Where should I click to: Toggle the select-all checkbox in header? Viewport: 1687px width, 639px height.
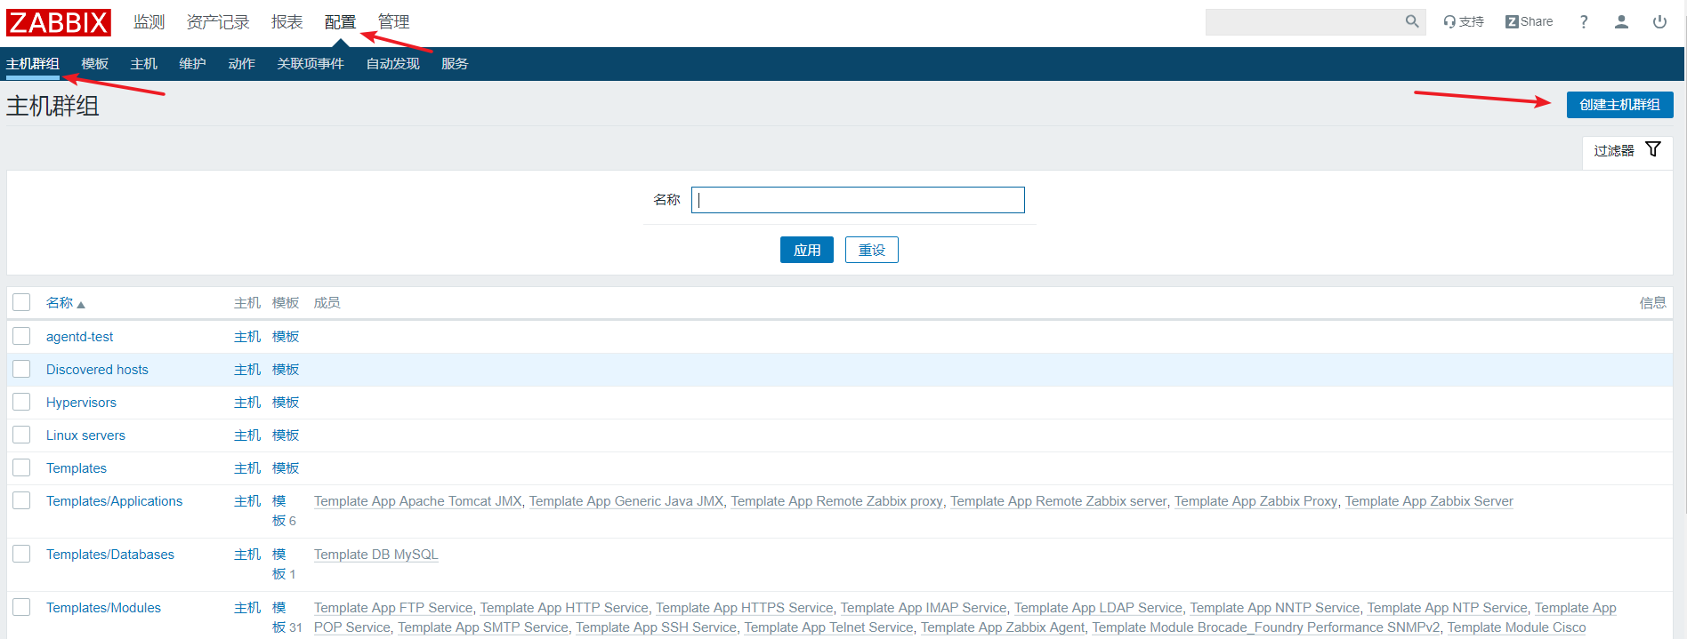tap(21, 302)
